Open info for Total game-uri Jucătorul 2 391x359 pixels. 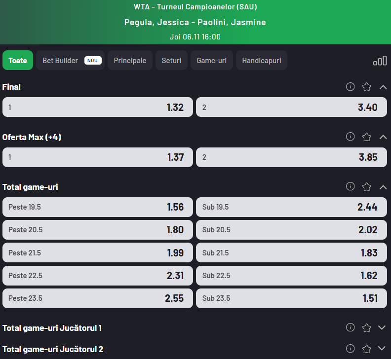point(351,349)
